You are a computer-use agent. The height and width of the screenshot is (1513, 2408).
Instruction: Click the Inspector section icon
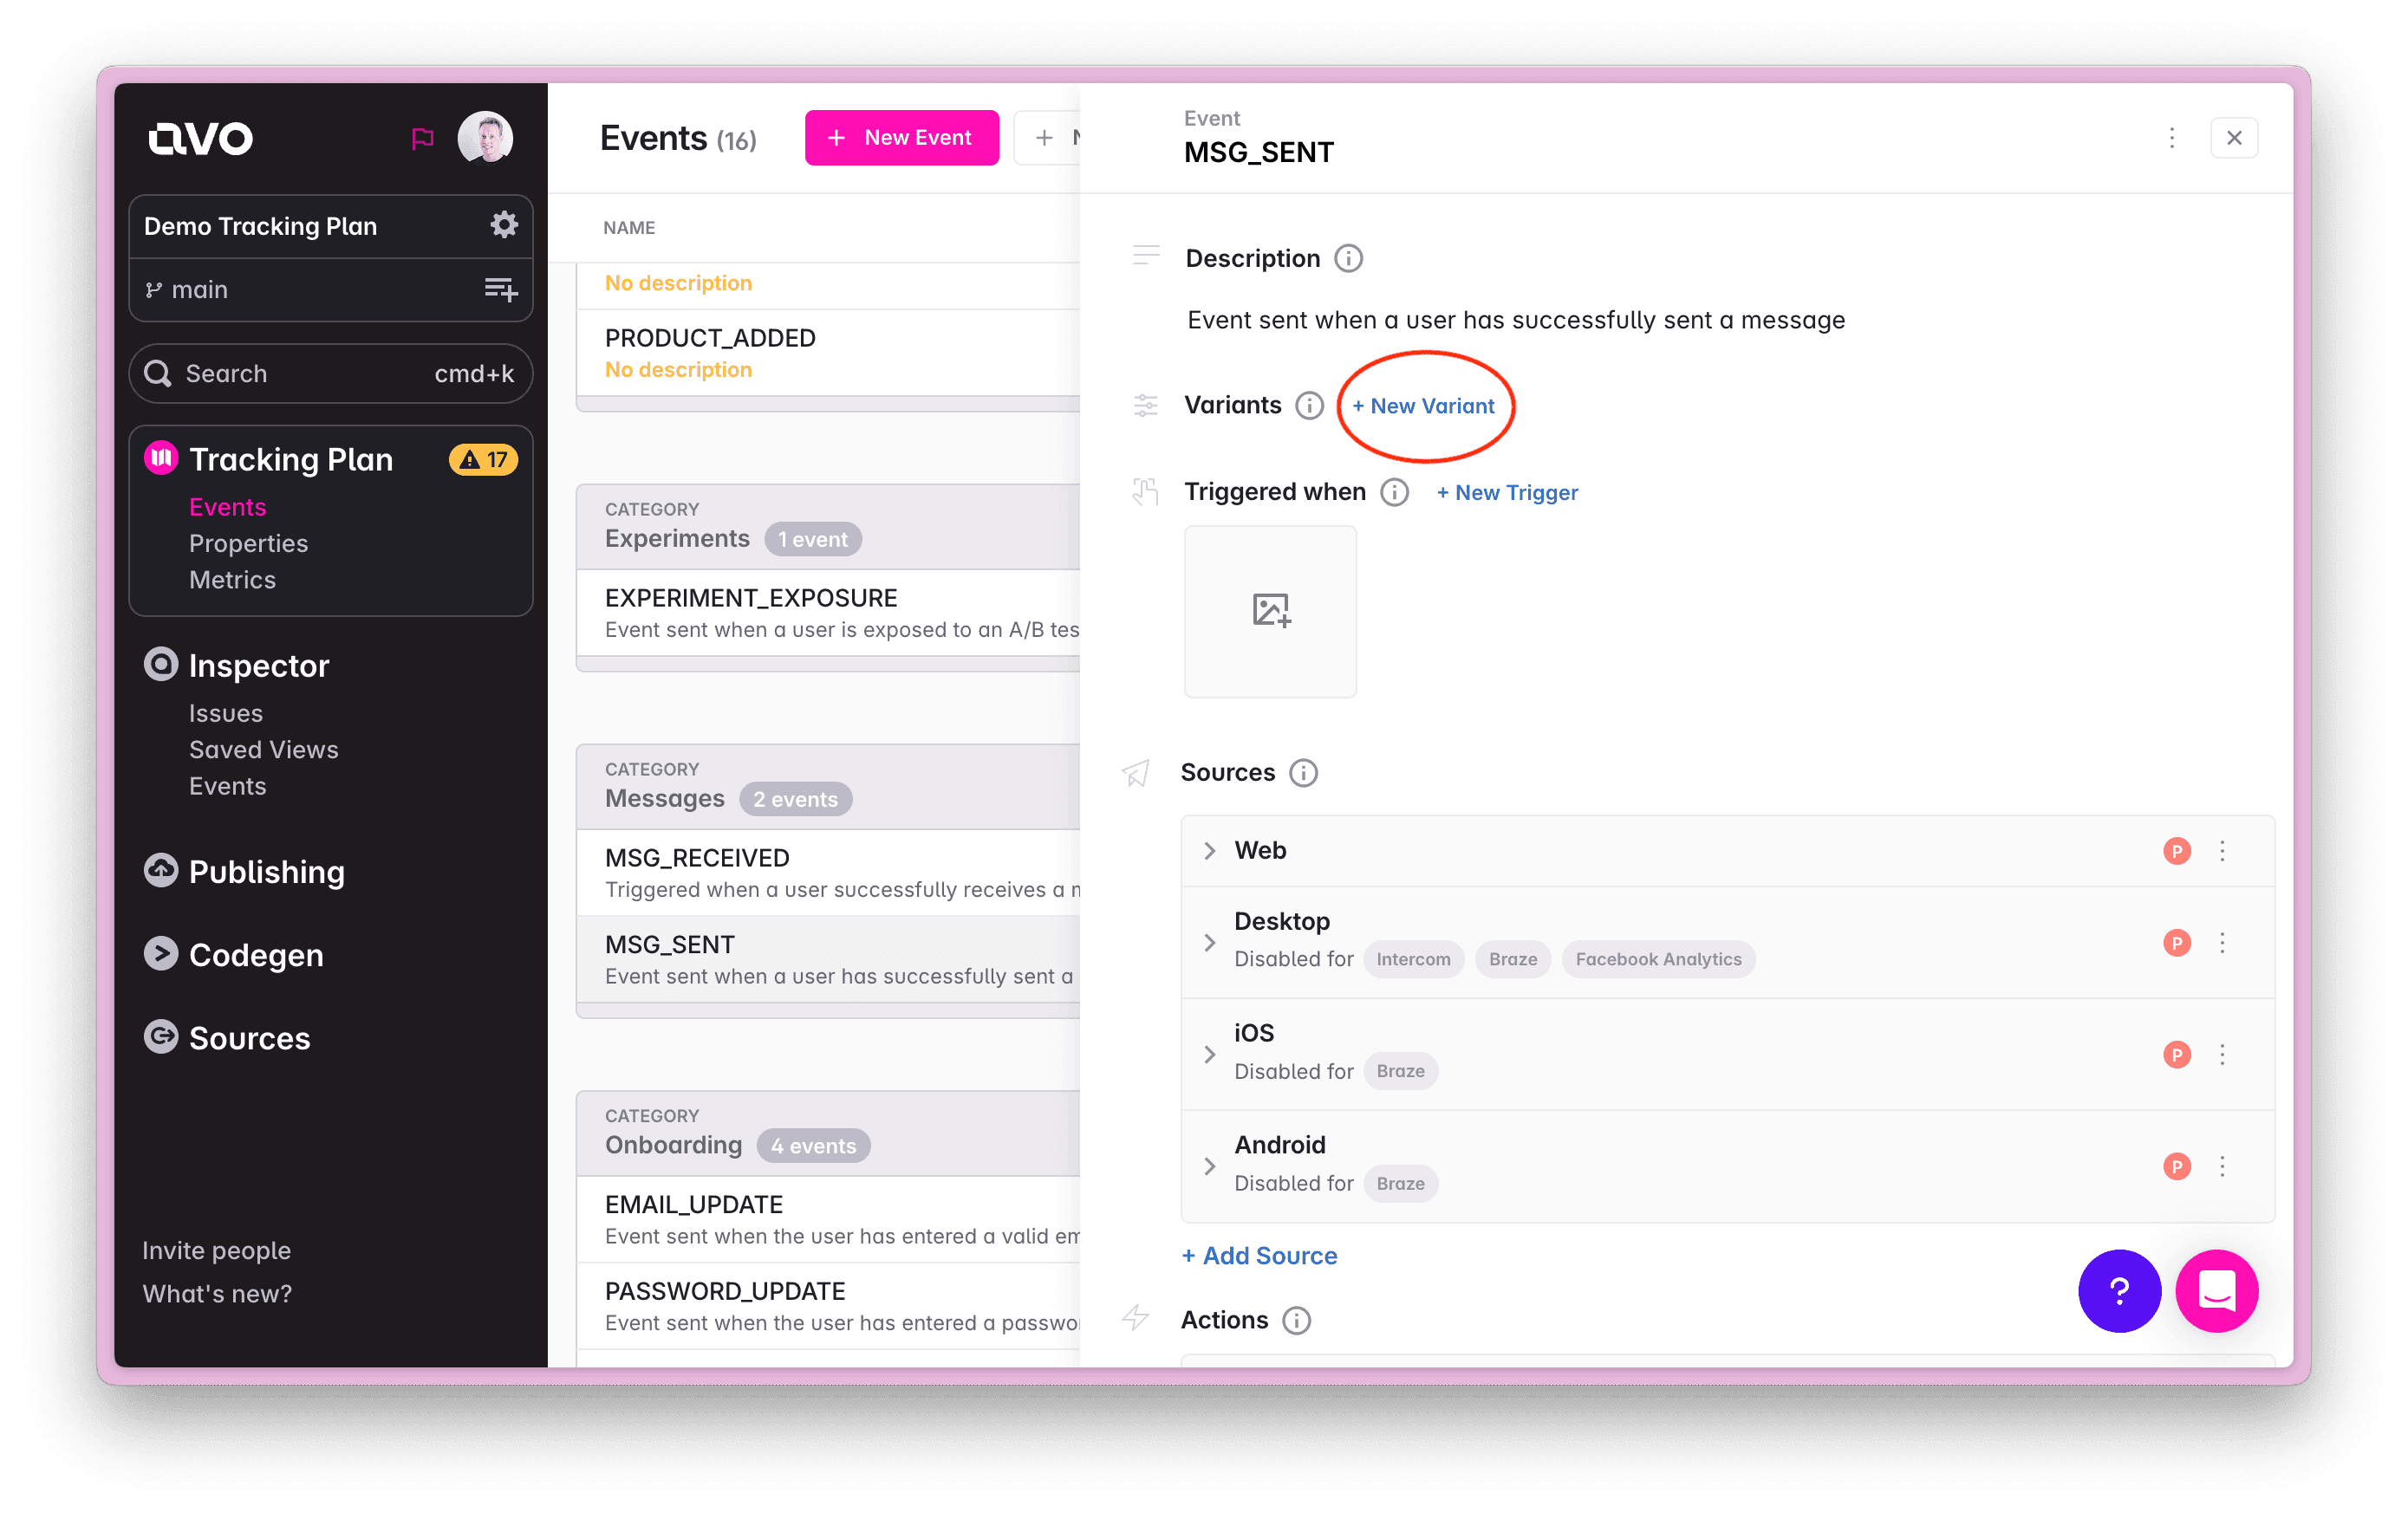tap(160, 666)
